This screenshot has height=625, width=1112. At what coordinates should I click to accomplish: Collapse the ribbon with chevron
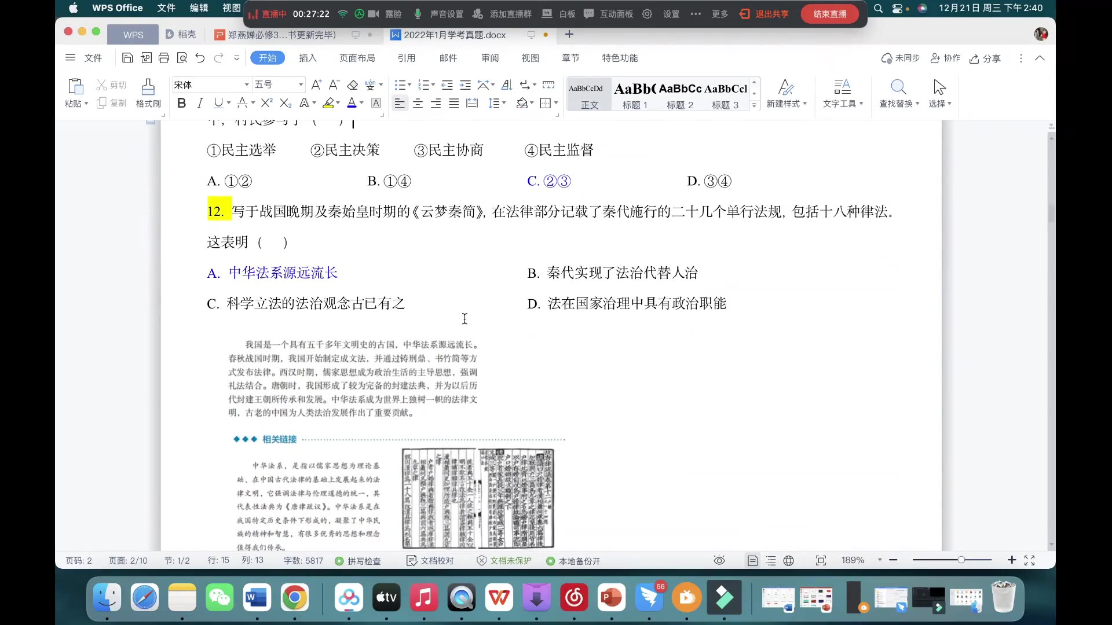[1040, 58]
